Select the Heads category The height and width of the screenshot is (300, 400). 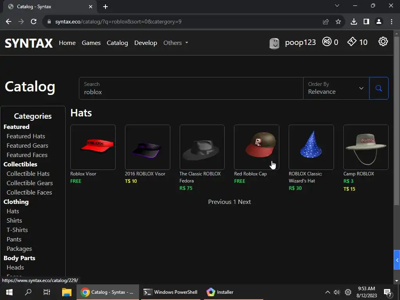pyautogui.click(x=15, y=268)
